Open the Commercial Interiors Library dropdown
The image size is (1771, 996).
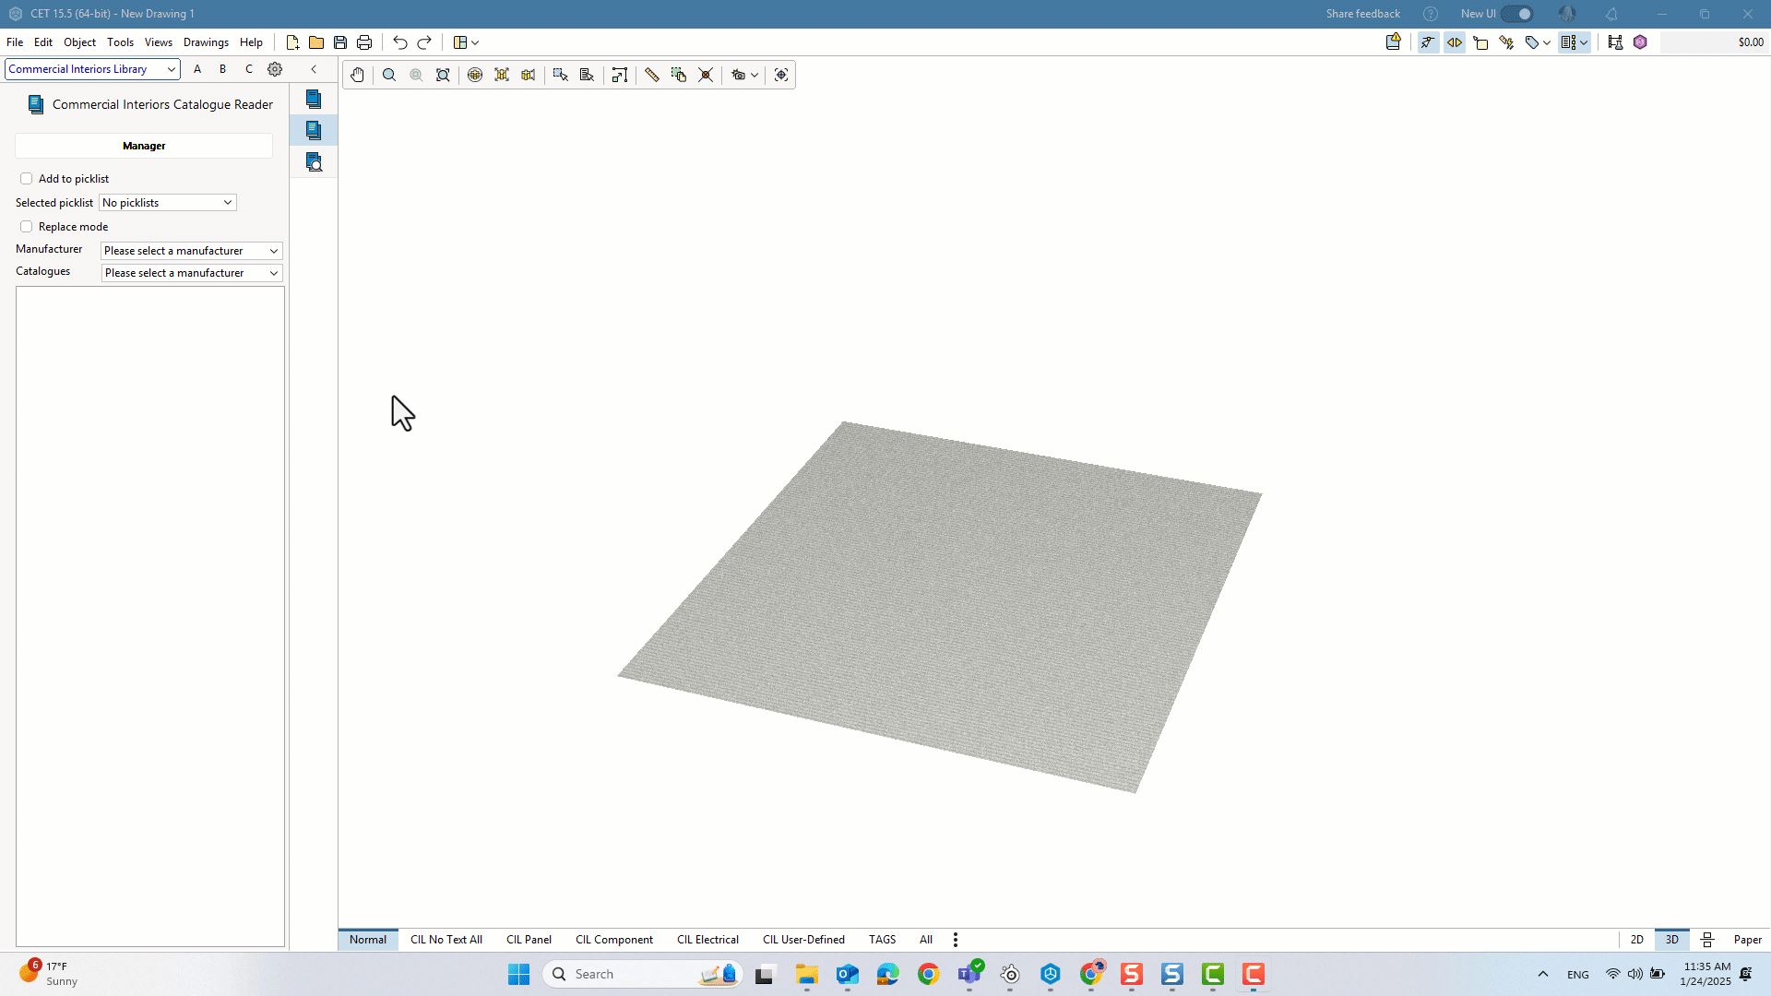click(92, 69)
